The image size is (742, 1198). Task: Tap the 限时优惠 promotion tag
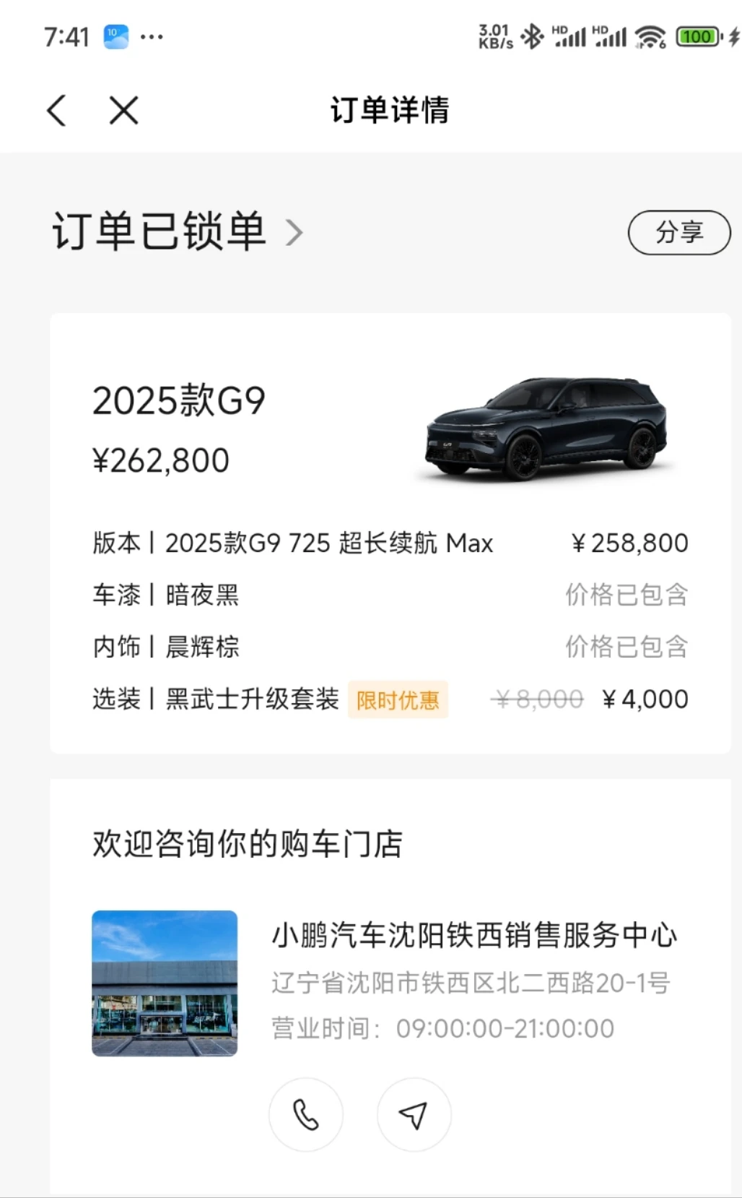[398, 699]
